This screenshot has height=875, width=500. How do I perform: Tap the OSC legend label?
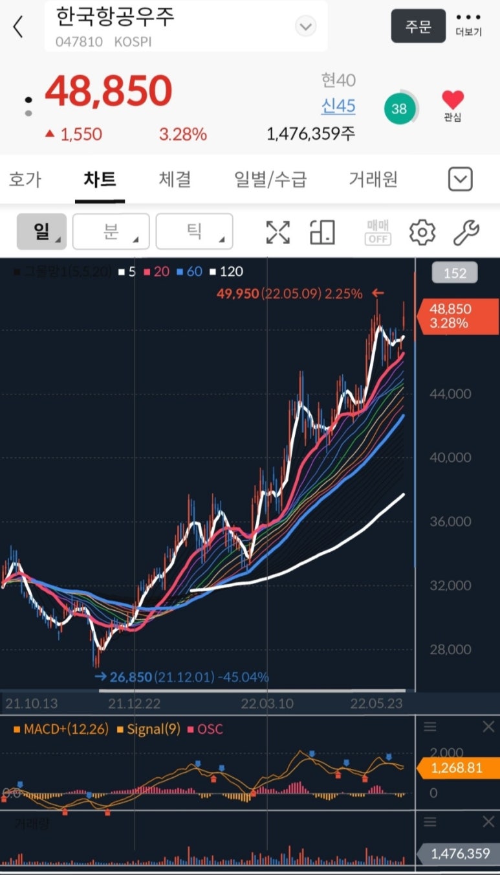coord(206,729)
